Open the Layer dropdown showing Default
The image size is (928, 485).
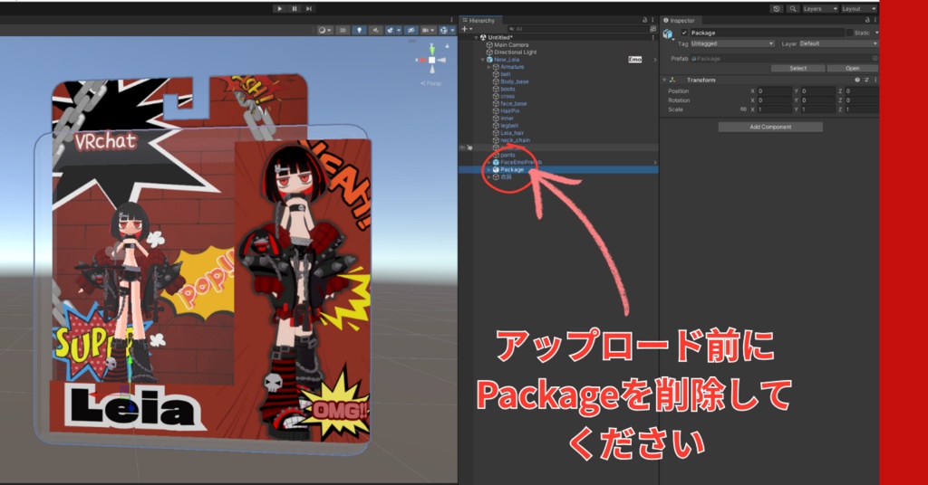coord(838,43)
